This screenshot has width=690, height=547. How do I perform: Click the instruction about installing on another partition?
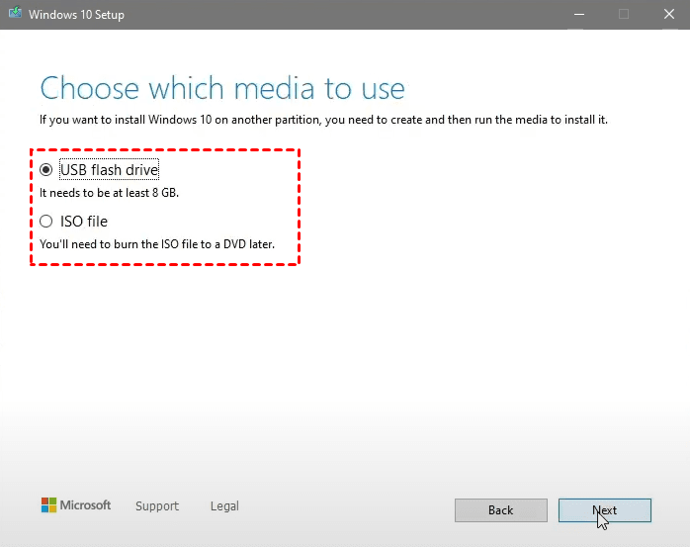pyautogui.click(x=323, y=120)
